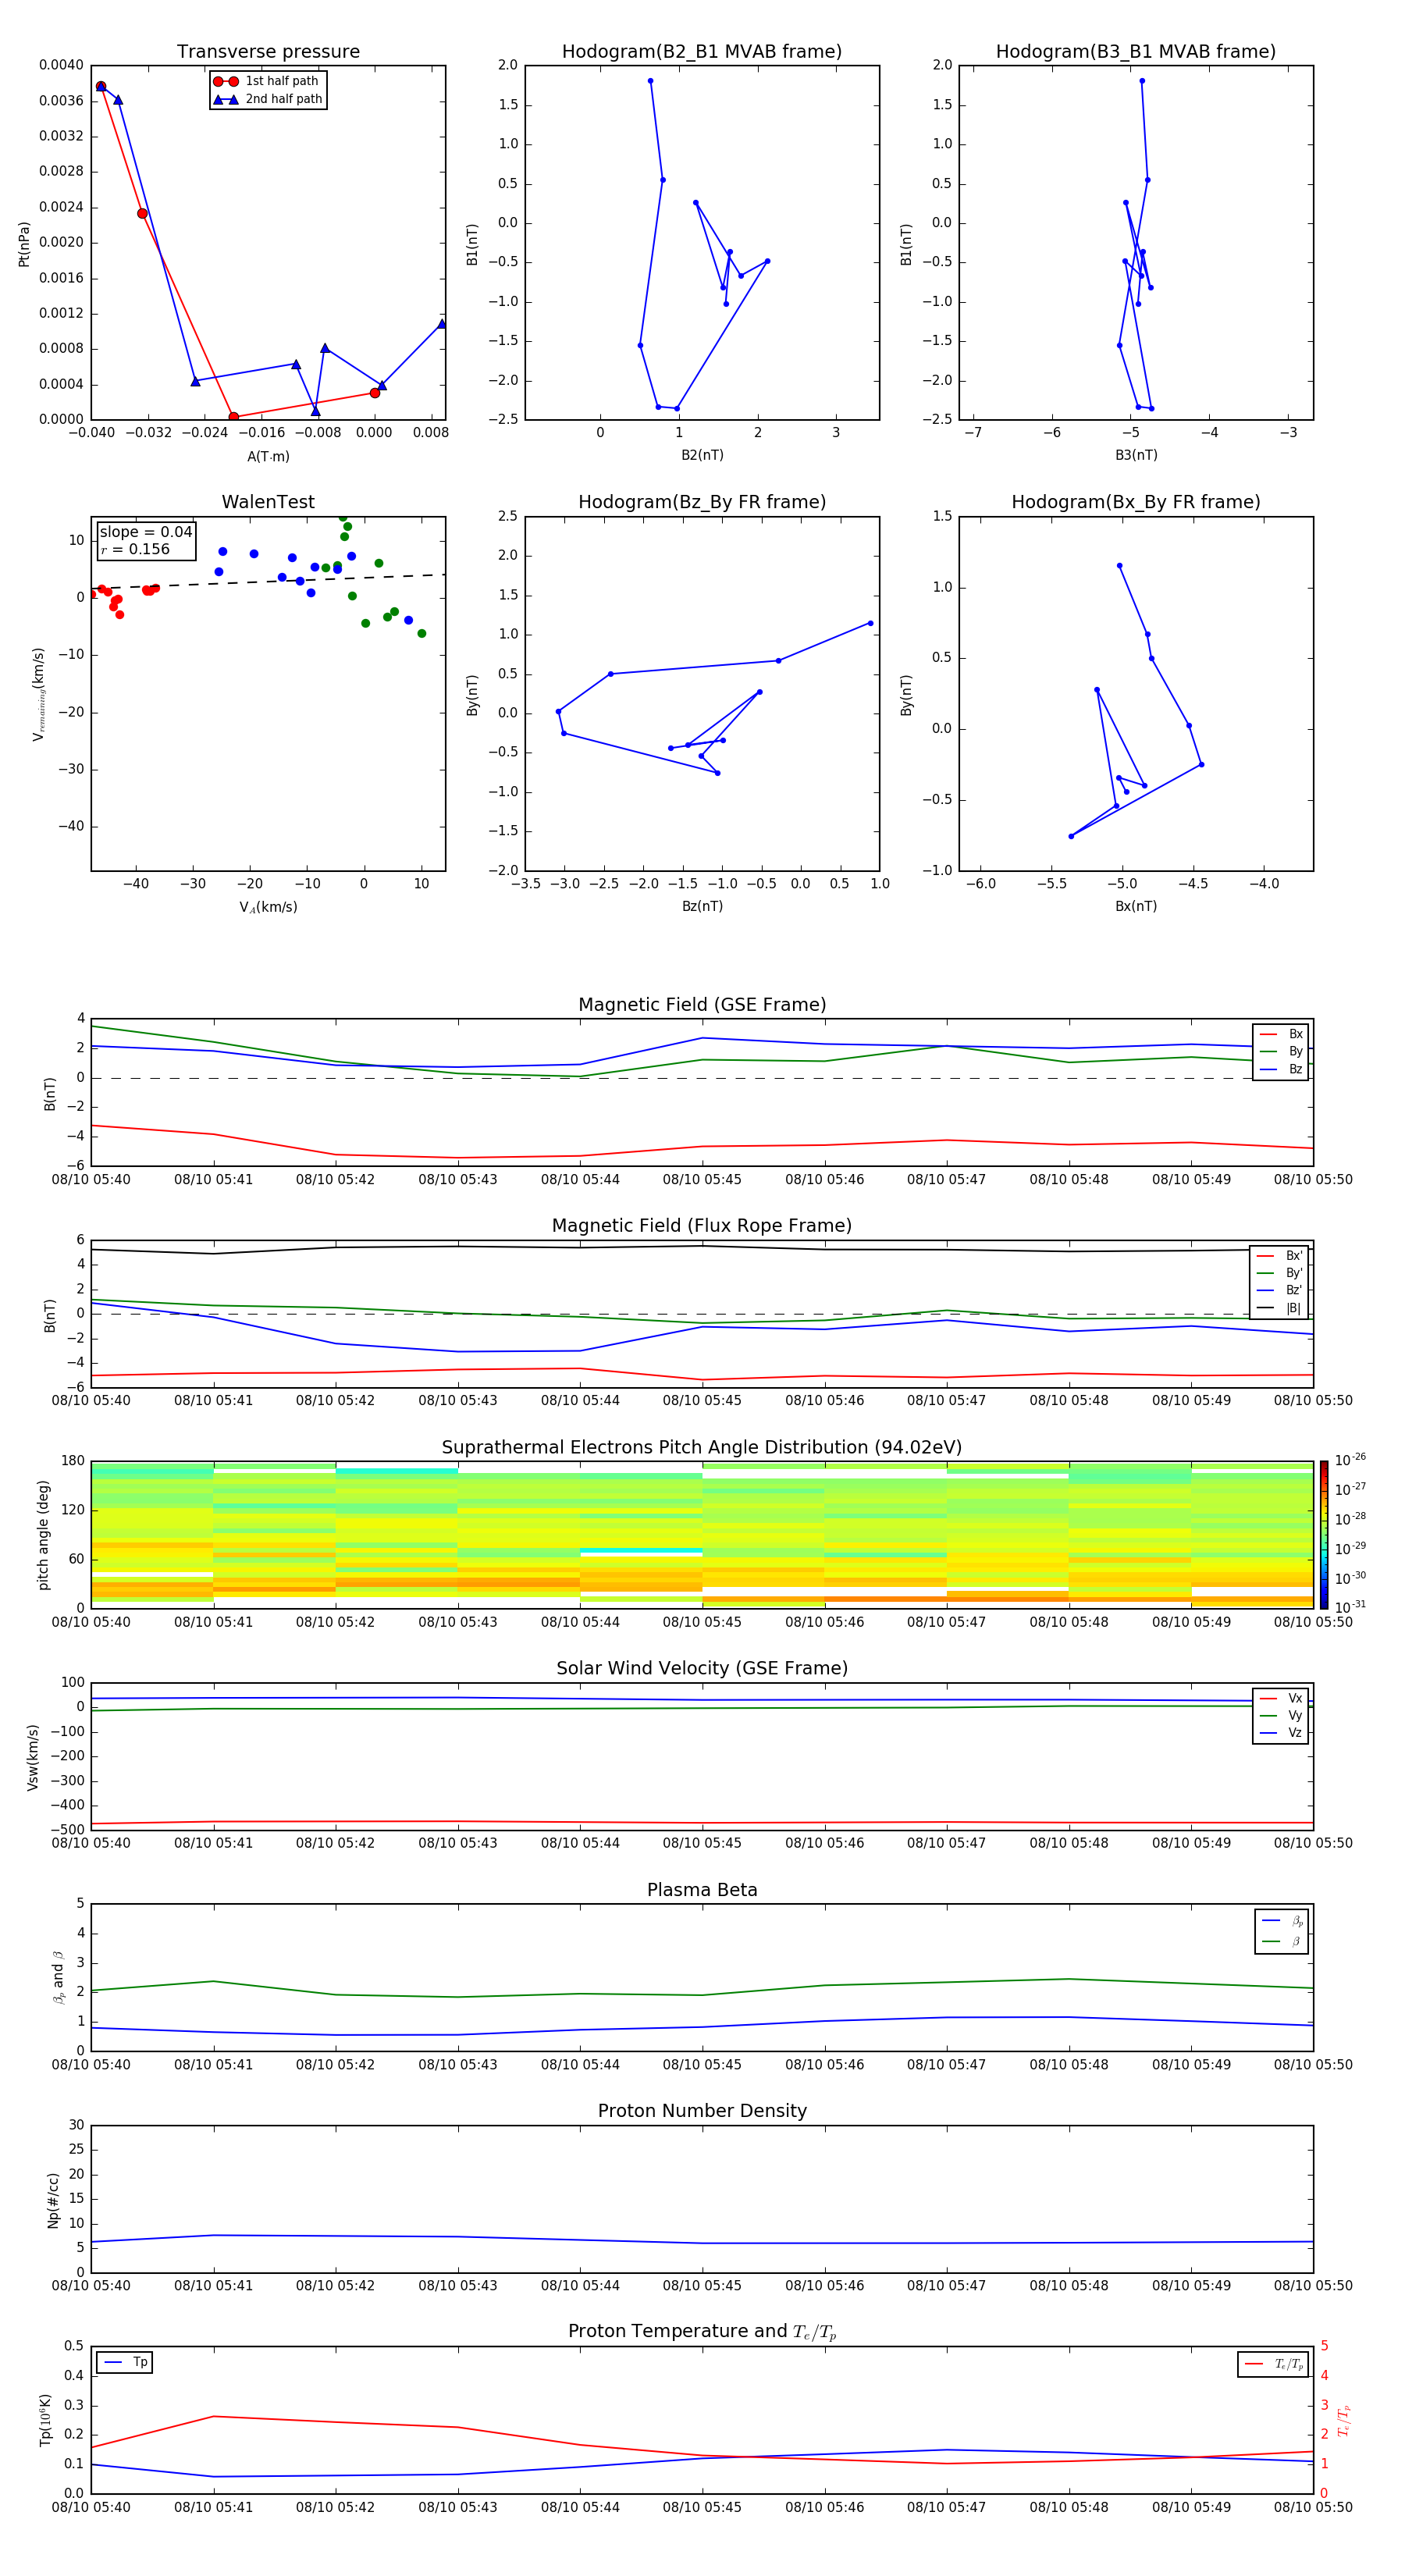Click 'Bx' legend entry in GSE panel

pos(1281,1034)
